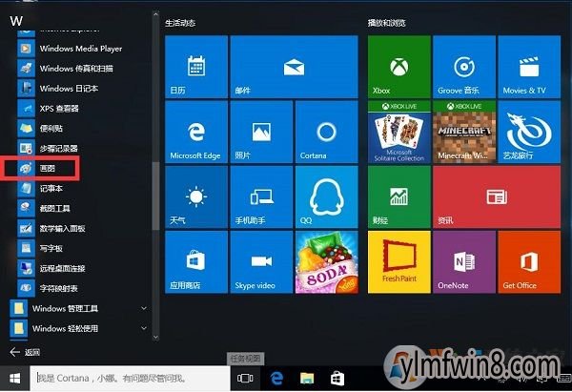Screen dimensions: 572x392
Task: Launch the QQ tile
Action: point(326,197)
